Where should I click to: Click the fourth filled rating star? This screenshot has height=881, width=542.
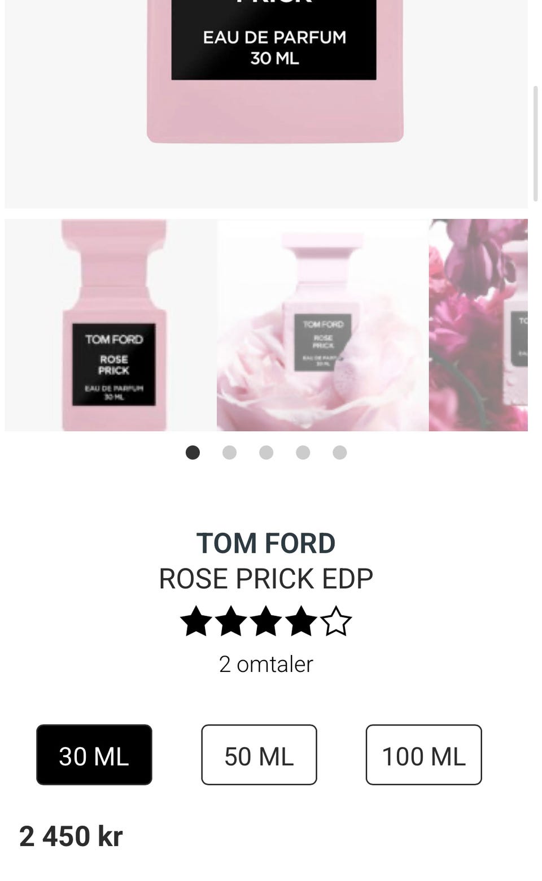click(301, 621)
